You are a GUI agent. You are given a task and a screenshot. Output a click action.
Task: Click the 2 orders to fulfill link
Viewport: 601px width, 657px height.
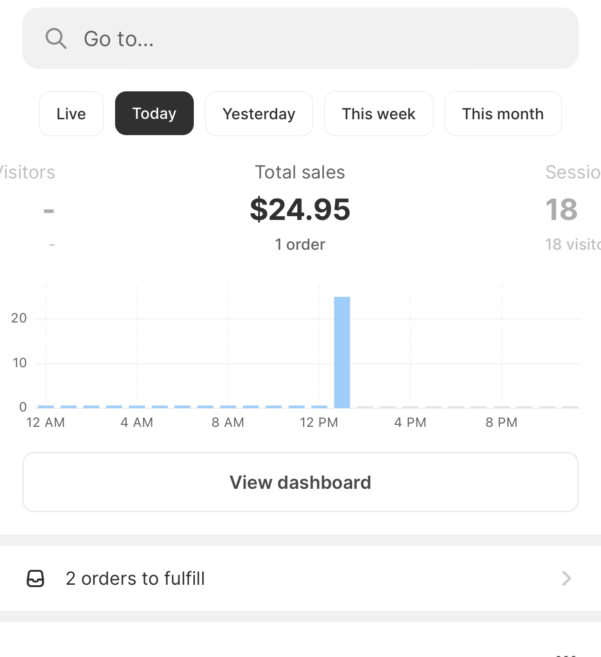pos(136,578)
